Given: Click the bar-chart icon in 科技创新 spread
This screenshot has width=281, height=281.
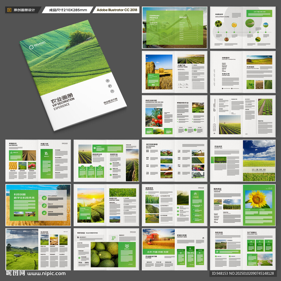Looking at the screenshot, I should (44, 213).
